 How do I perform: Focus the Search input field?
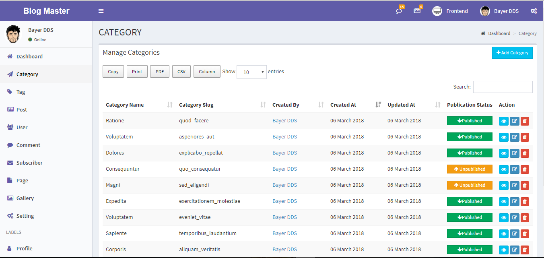(503, 87)
